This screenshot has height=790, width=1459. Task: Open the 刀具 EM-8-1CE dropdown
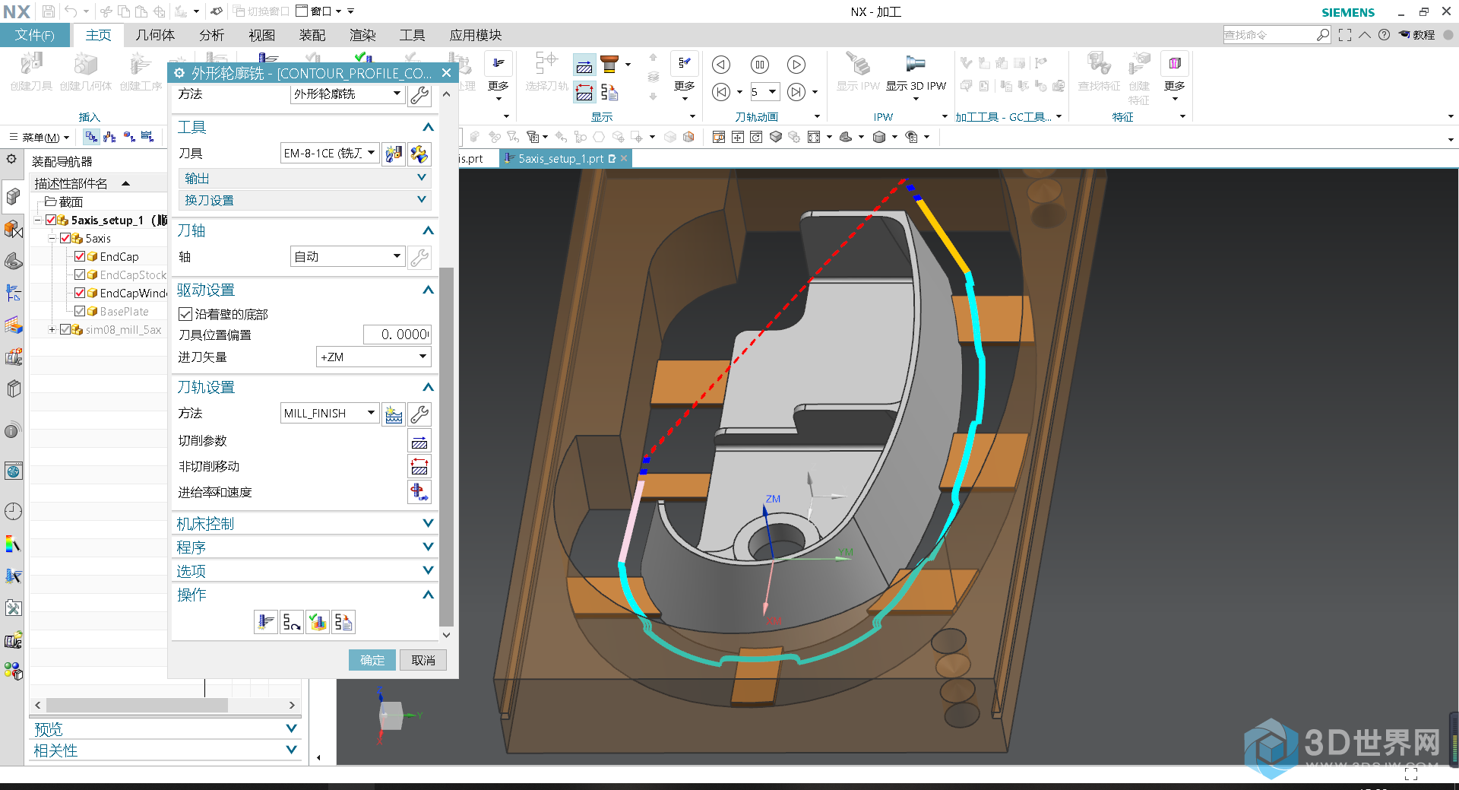point(330,154)
